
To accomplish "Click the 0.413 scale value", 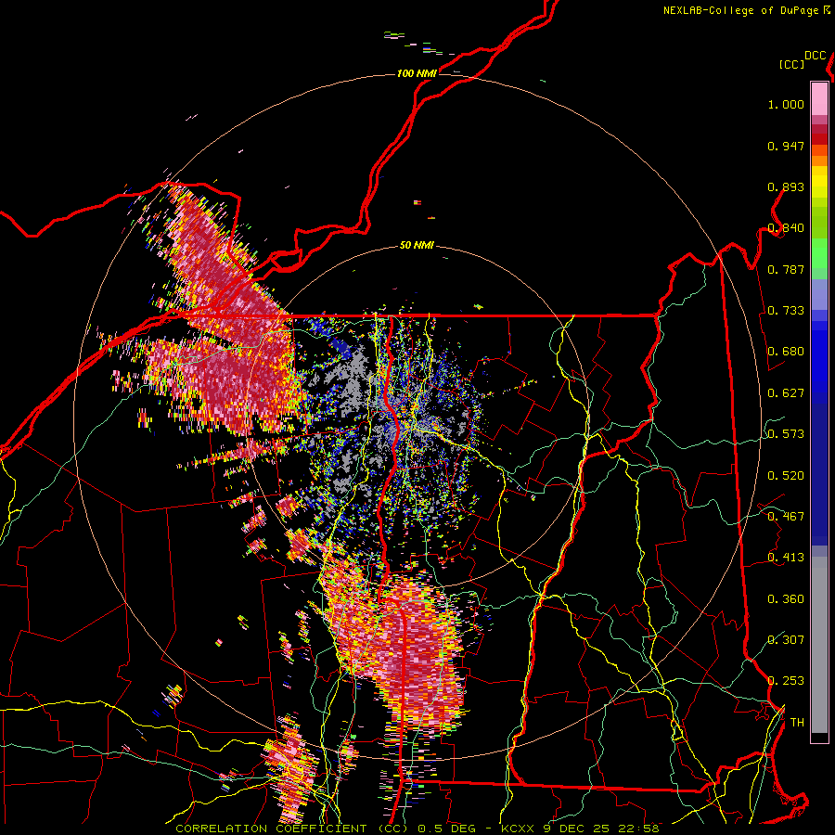I will coord(786,558).
